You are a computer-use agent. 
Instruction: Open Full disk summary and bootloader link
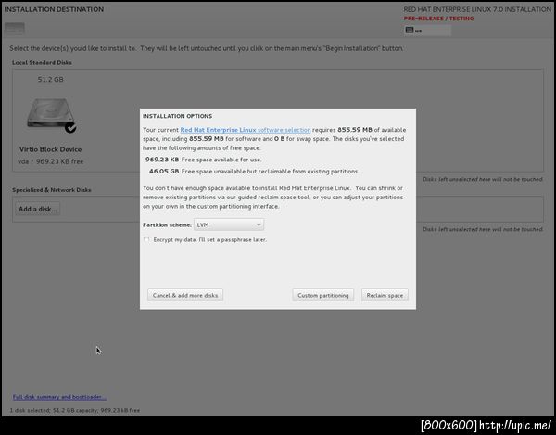pyautogui.click(x=59, y=397)
